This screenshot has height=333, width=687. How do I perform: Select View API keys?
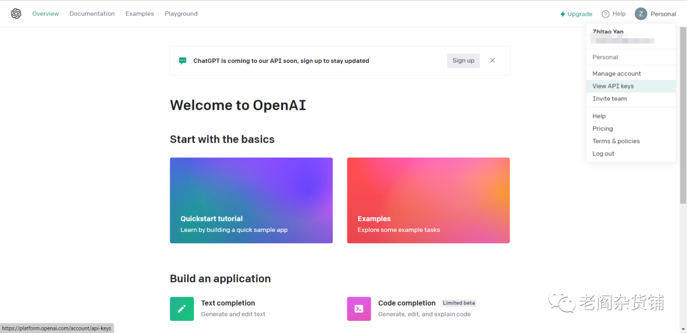click(631, 86)
